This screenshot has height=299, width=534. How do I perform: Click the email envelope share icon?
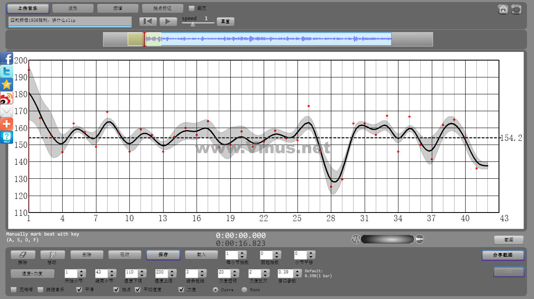(7, 111)
